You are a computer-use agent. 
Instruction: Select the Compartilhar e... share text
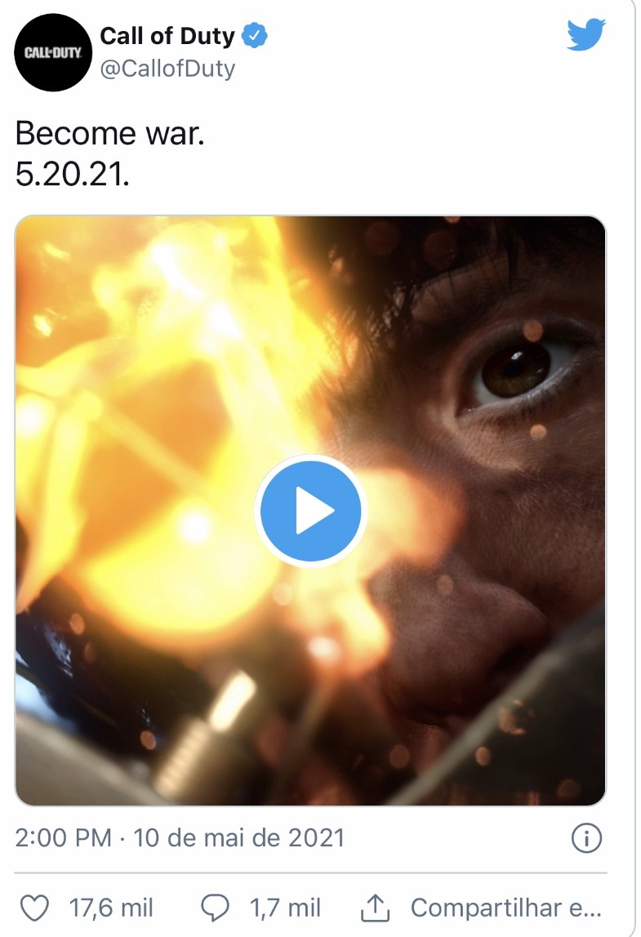click(506, 908)
